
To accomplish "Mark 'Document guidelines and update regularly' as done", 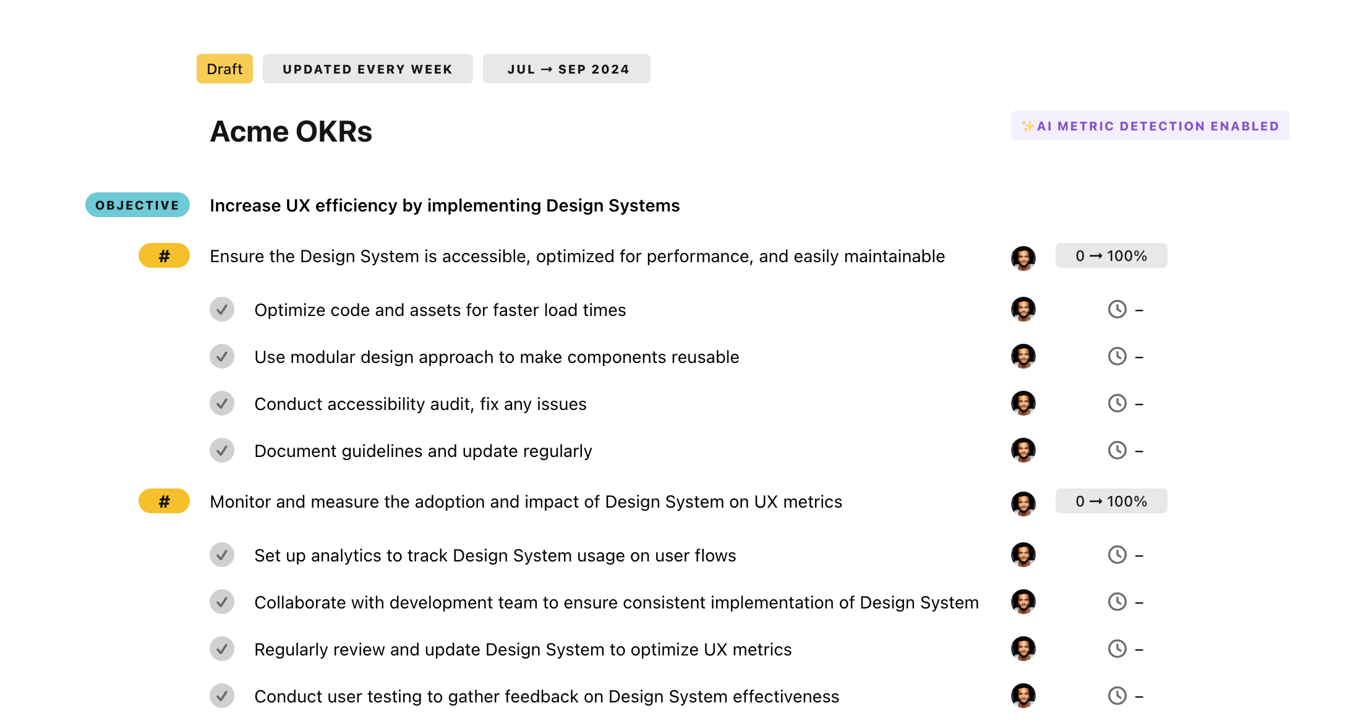I will (222, 450).
